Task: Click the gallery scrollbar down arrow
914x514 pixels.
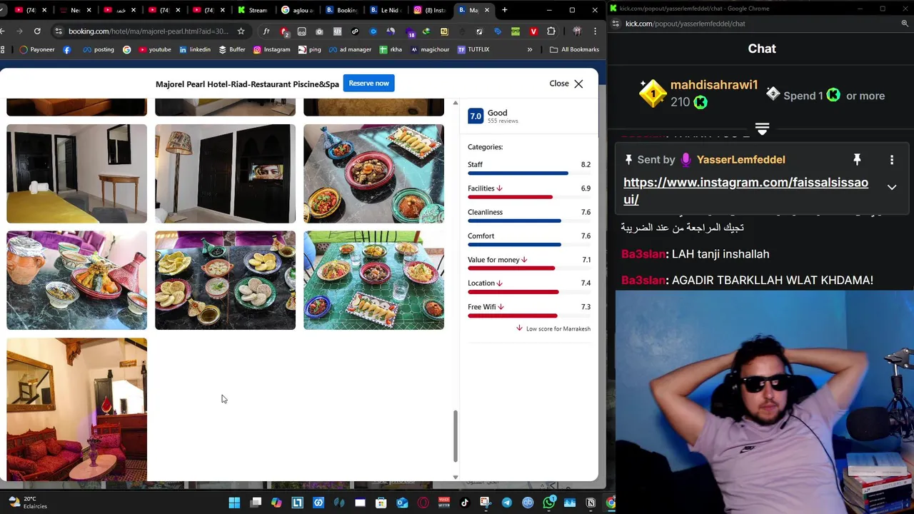Action: (x=456, y=477)
